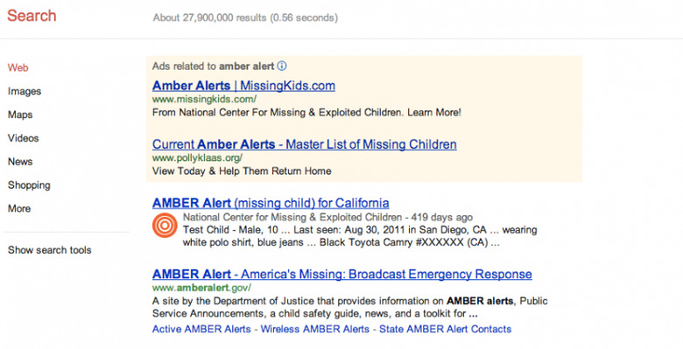Expand the More search categories
This screenshot has width=683, height=349.
[19, 208]
